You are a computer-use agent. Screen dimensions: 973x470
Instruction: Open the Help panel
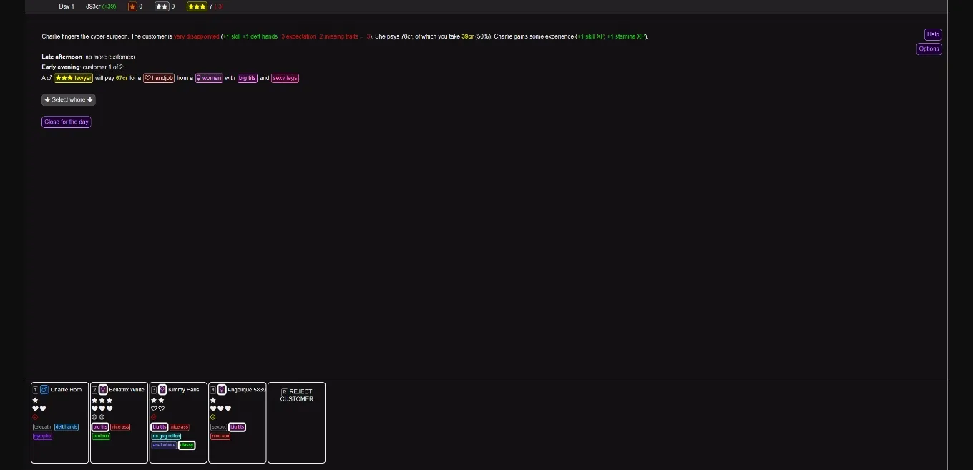pos(932,34)
